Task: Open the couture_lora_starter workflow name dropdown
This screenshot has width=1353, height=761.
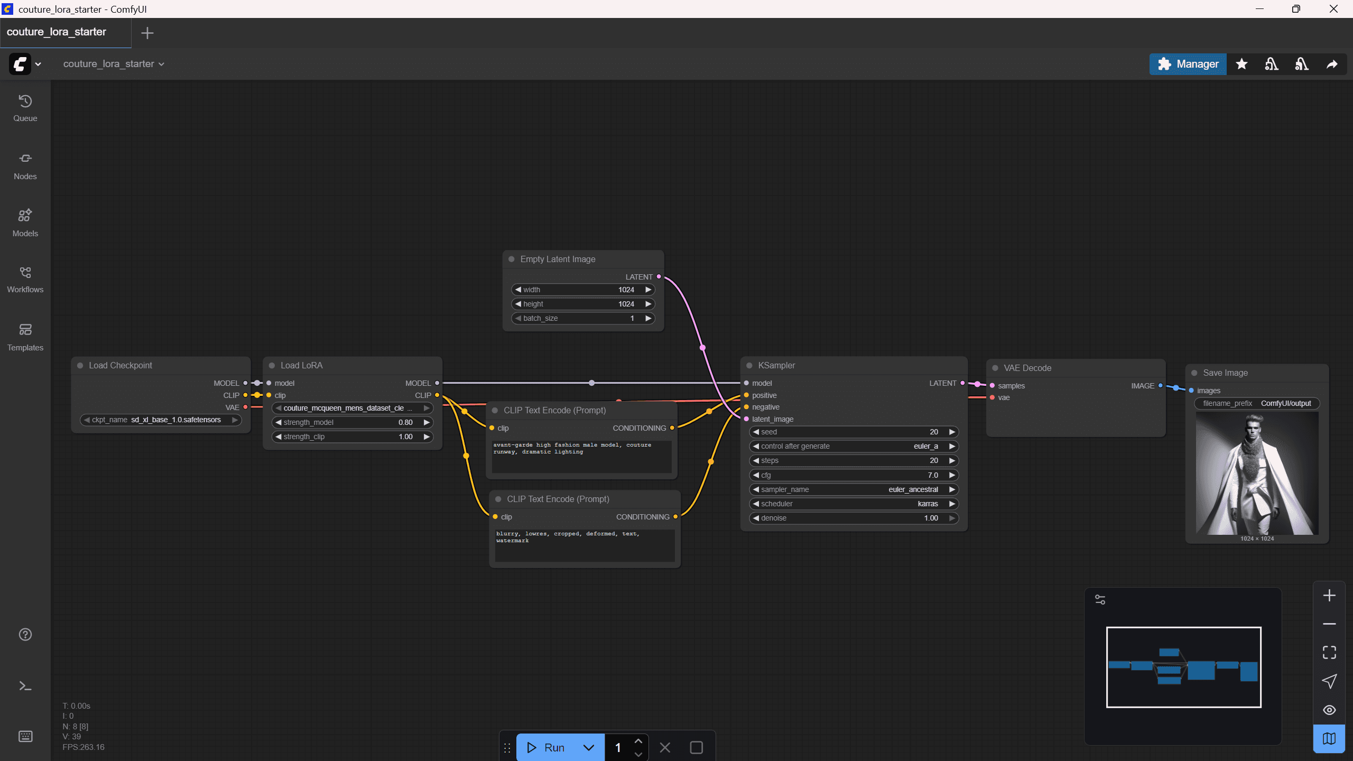Action: [113, 64]
